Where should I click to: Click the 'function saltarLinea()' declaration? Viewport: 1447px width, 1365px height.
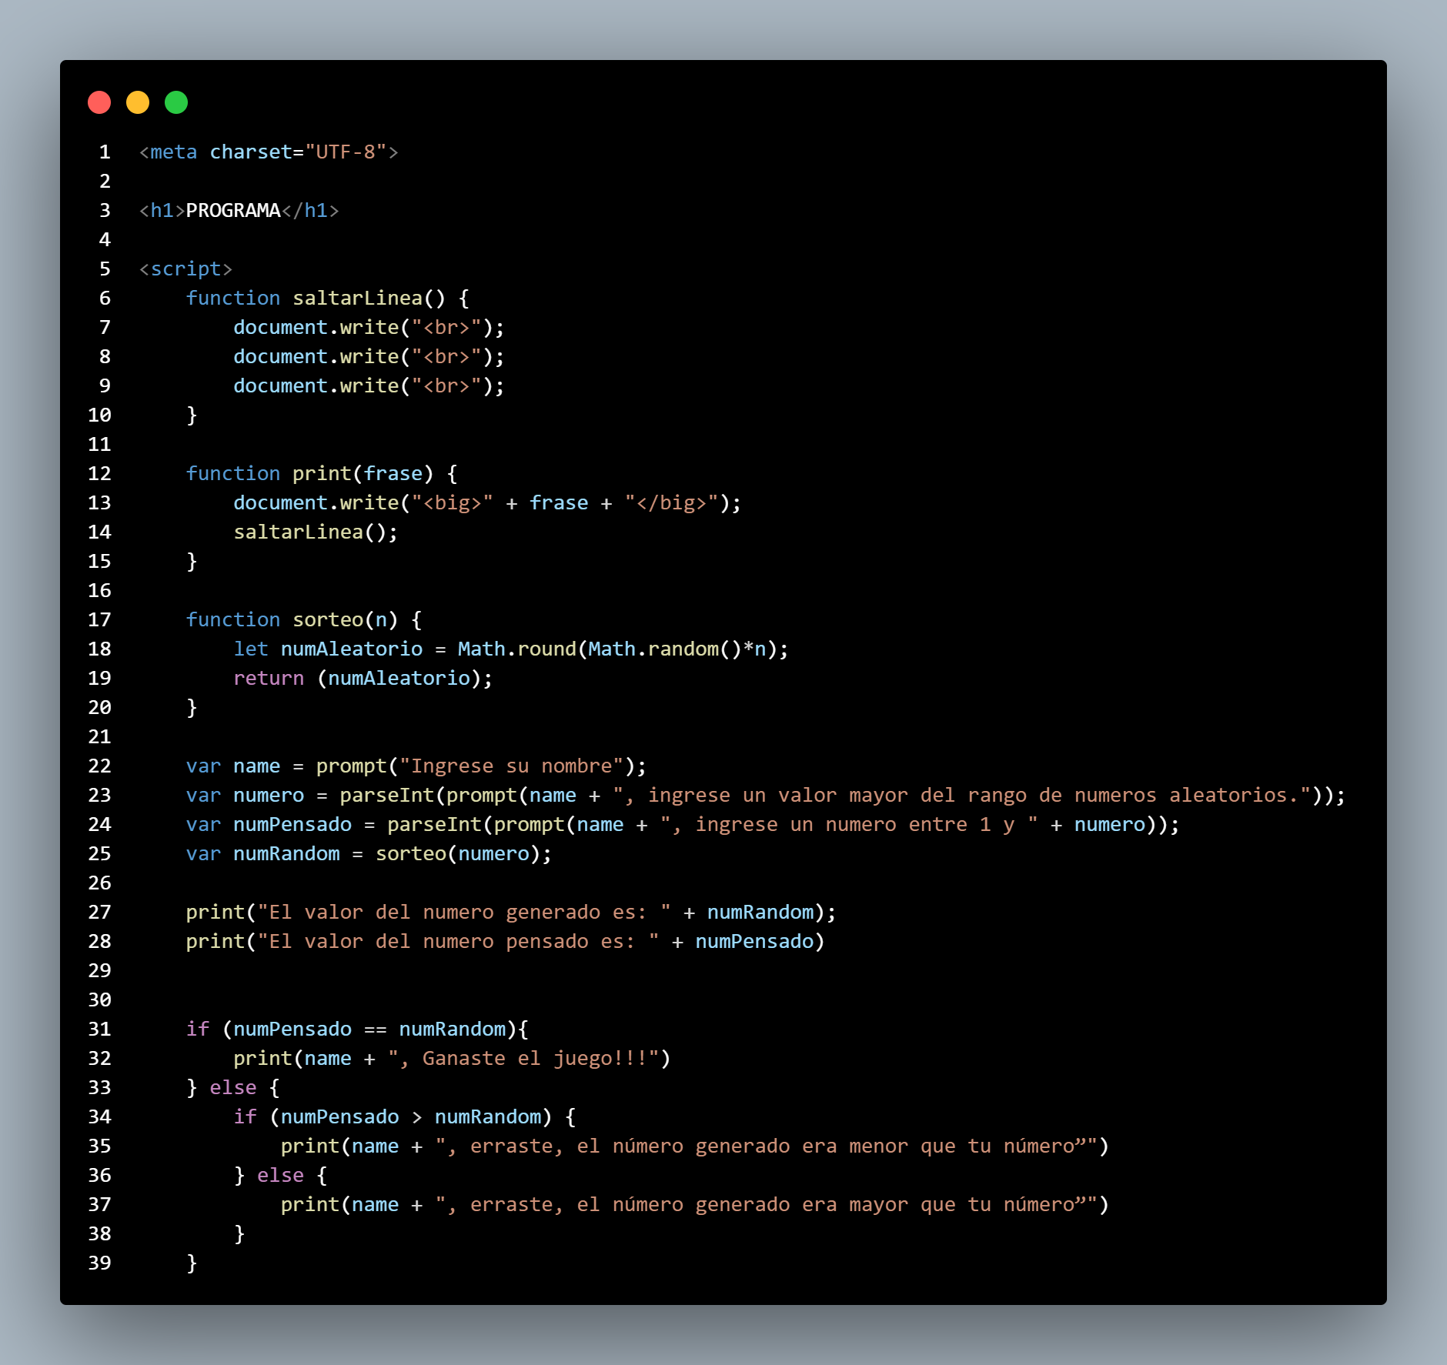click(316, 299)
